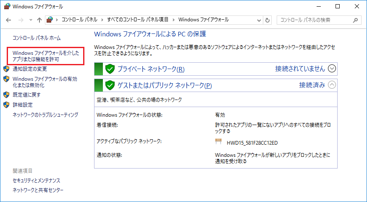Click the search magnifier icon
This screenshot has width=367, height=202.
click(355, 20)
